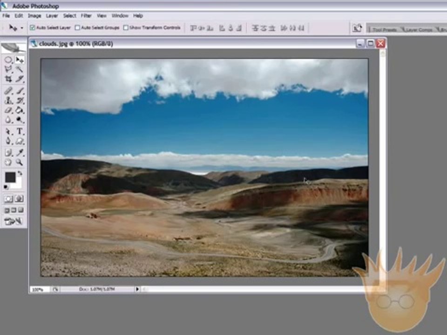The height and width of the screenshot is (335, 447).
Task: Open the status bar info arrow menu
Action: (x=137, y=289)
